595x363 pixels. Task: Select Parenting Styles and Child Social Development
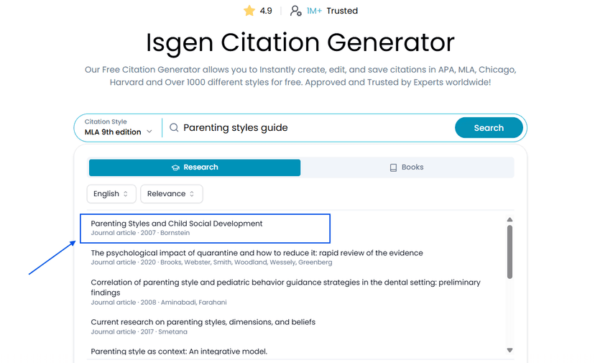(177, 224)
